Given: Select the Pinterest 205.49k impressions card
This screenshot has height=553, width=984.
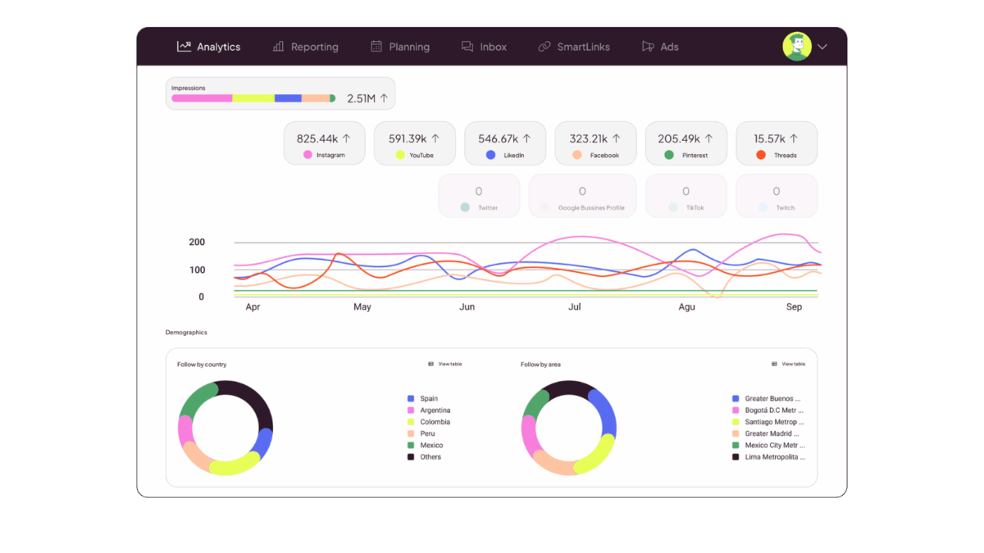Looking at the screenshot, I should (686, 143).
